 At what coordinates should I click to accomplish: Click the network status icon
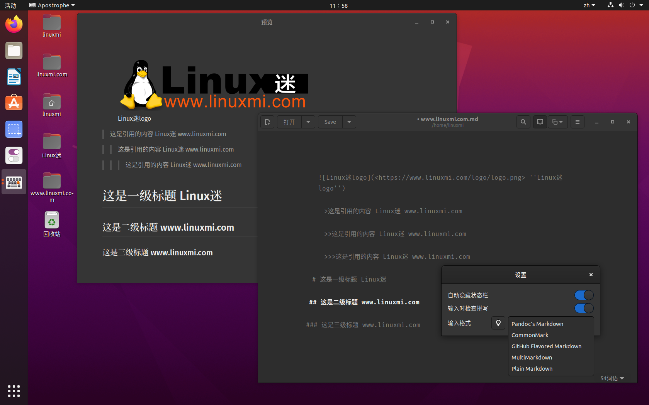[x=610, y=5]
